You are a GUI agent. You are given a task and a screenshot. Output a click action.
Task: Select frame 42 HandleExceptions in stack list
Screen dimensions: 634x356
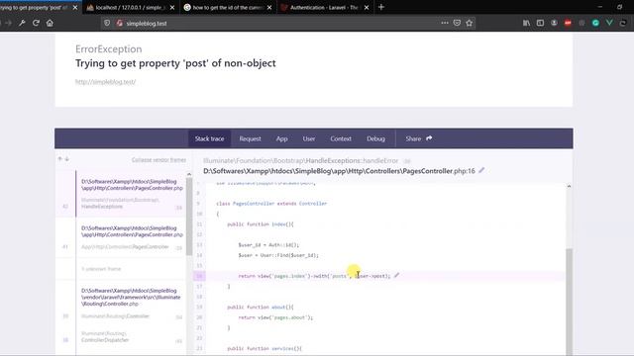(121, 194)
